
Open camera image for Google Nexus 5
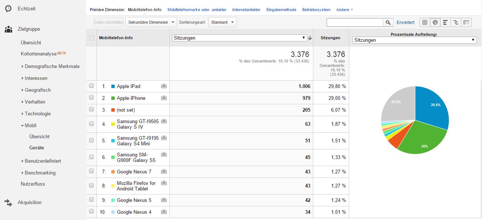click(164, 200)
